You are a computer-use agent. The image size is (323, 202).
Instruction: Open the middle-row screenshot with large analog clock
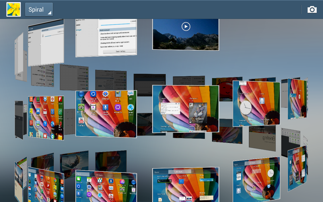[256, 104]
